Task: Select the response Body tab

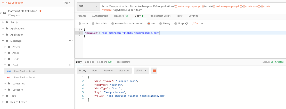Action: pyautogui.click(x=79, y=62)
